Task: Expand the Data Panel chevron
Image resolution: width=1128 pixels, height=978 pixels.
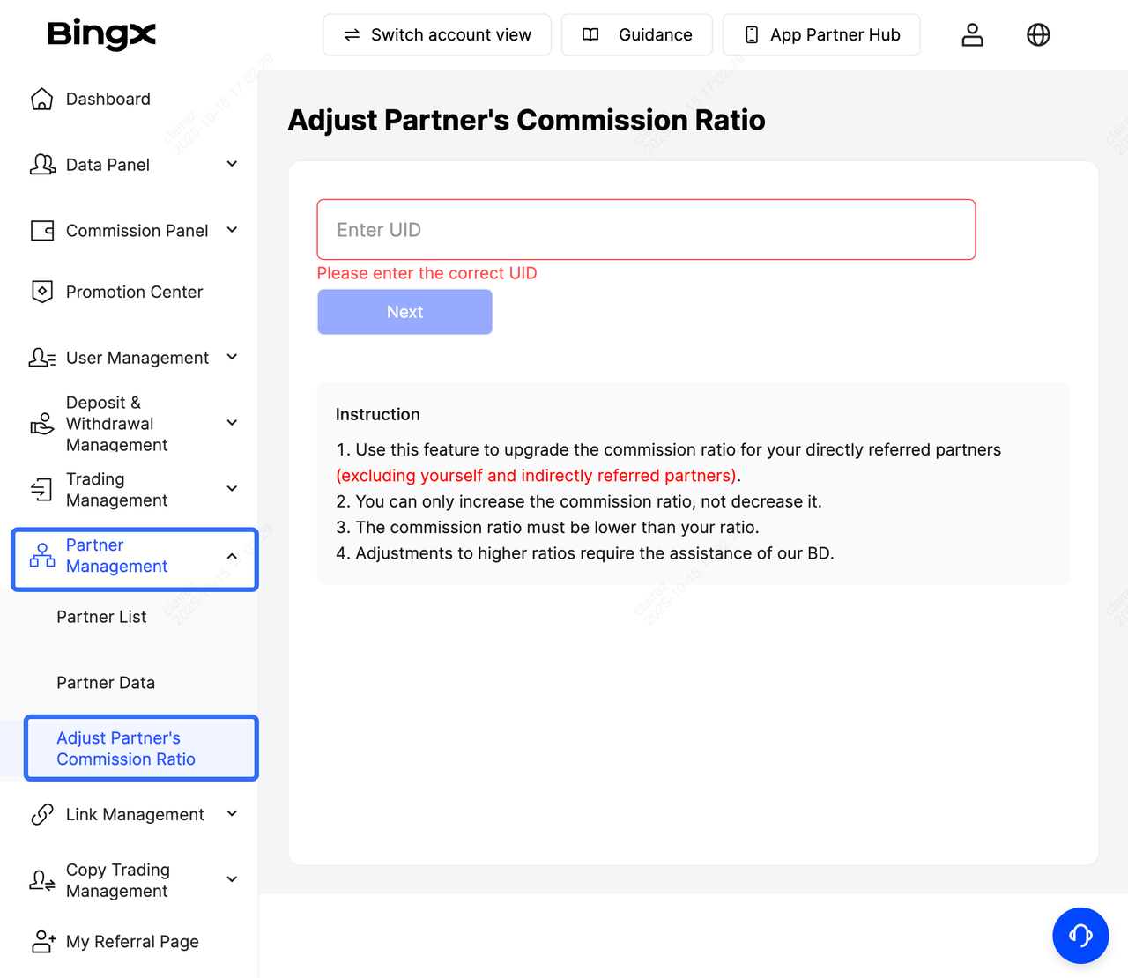Action: (232, 164)
